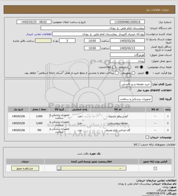Click the گروه کالا column header

pyautogui.click(x=59, y=109)
